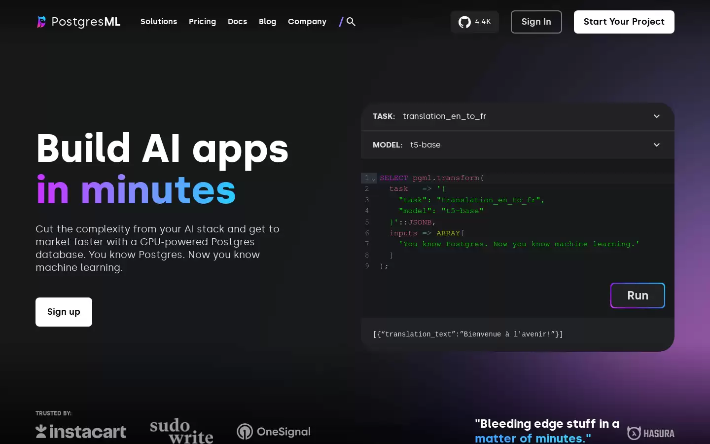Open the Solutions menu
Screen dimensions: 710x444
159,22
